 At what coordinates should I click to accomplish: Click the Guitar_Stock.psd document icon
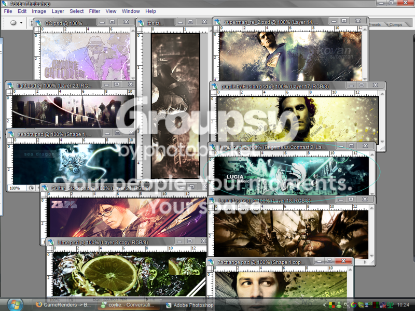click(45, 188)
